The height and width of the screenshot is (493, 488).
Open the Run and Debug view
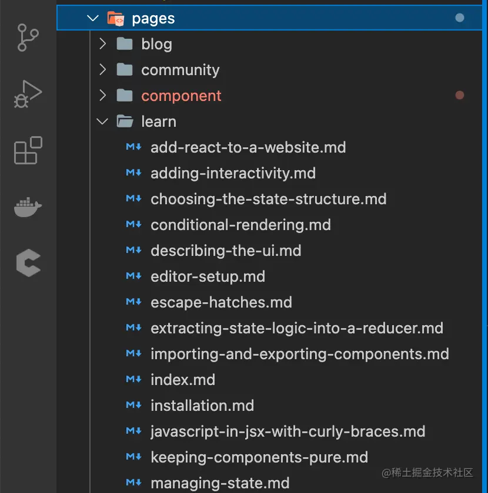pos(28,94)
